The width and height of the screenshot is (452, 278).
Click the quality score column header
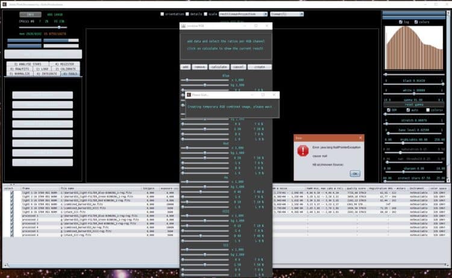pyautogui.click(x=356, y=188)
